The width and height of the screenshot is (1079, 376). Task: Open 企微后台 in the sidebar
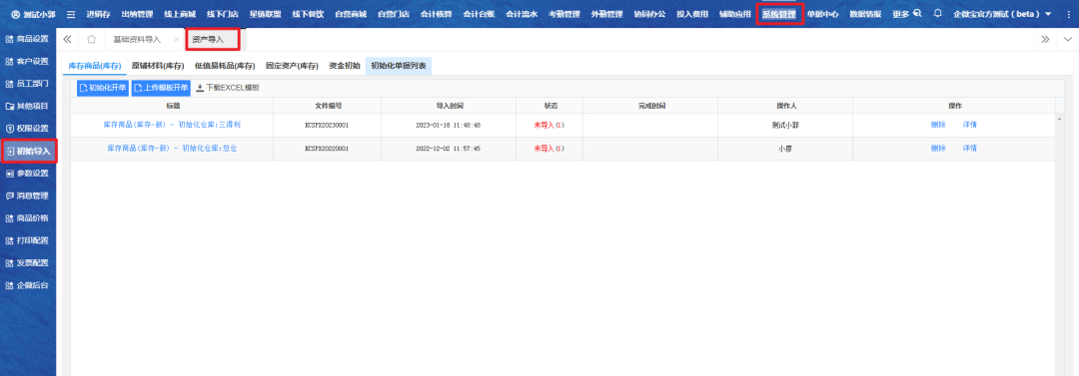click(x=28, y=285)
